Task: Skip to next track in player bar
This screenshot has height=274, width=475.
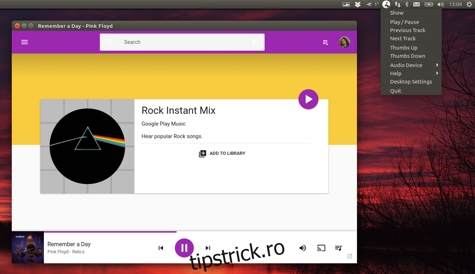Action: [208, 248]
